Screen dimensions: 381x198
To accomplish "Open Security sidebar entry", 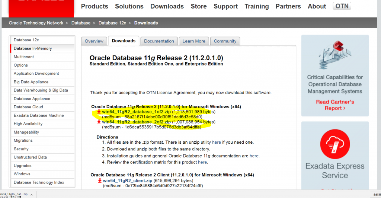I will coord(42,149).
